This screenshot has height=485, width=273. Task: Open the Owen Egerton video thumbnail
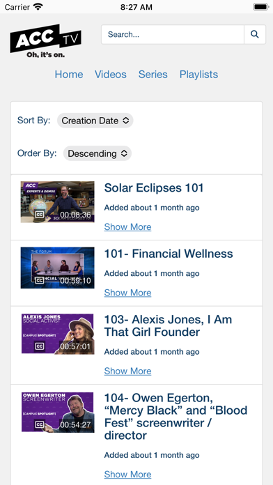58,413
